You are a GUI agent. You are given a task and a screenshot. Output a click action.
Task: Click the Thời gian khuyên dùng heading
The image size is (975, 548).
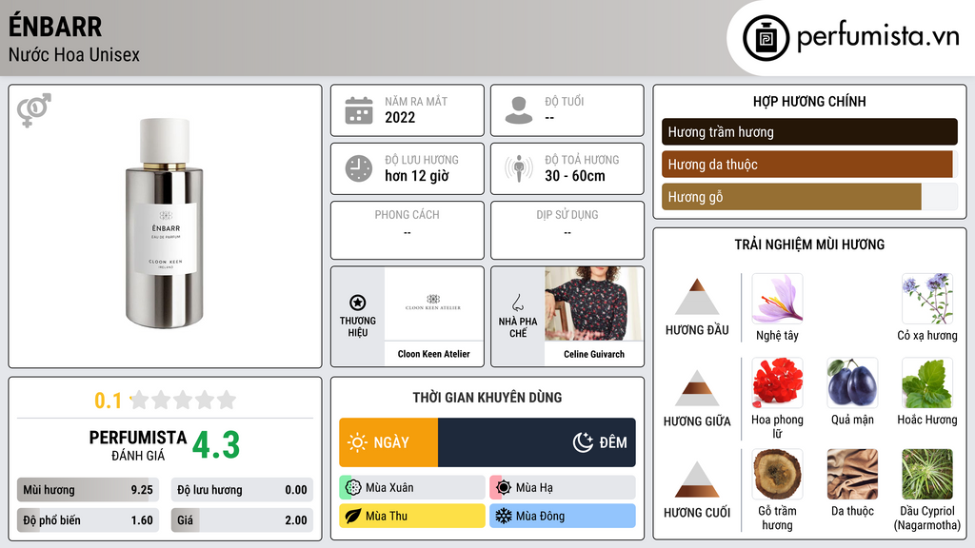pyautogui.click(x=487, y=398)
